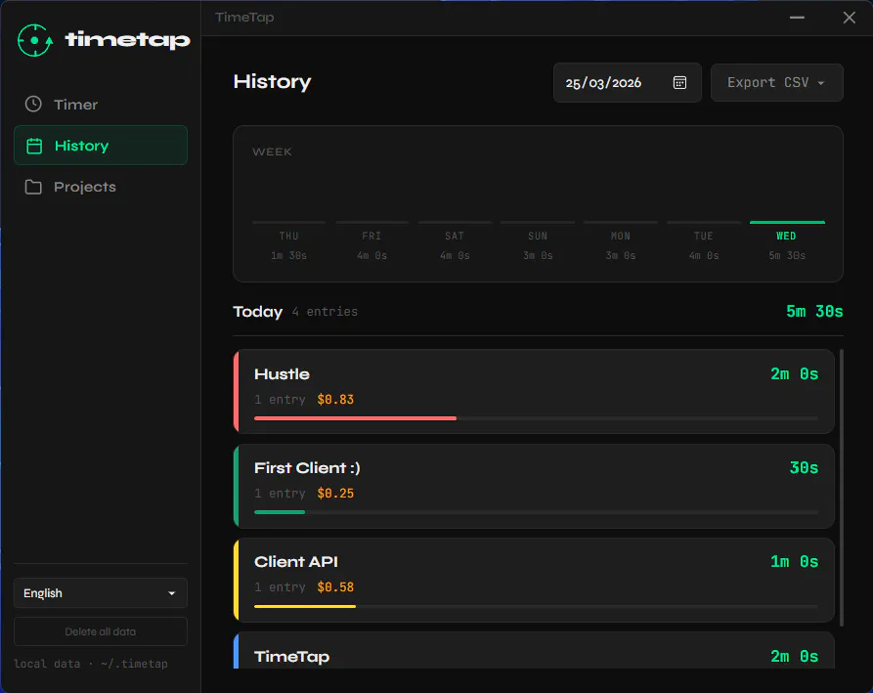This screenshot has width=873, height=693.
Task: Click the 25/03/2026 date field
Action: pos(627,82)
